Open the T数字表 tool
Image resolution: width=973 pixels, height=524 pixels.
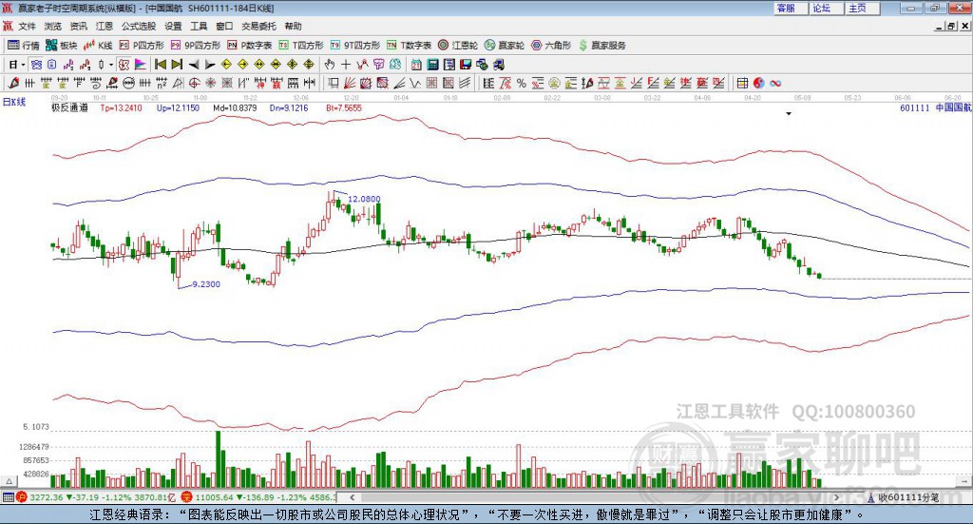pyautogui.click(x=409, y=46)
